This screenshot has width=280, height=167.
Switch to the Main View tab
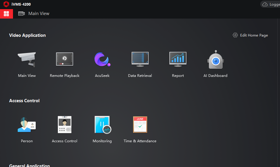[39, 14]
